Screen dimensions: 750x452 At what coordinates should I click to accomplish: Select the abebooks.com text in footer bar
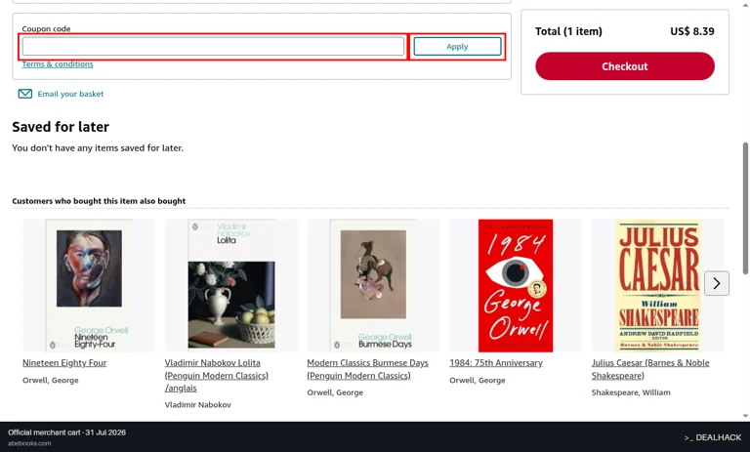[29, 443]
